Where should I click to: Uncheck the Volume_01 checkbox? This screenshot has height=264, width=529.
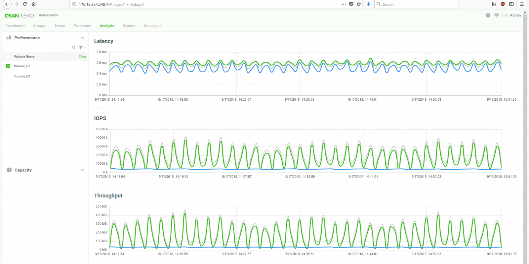point(8,66)
